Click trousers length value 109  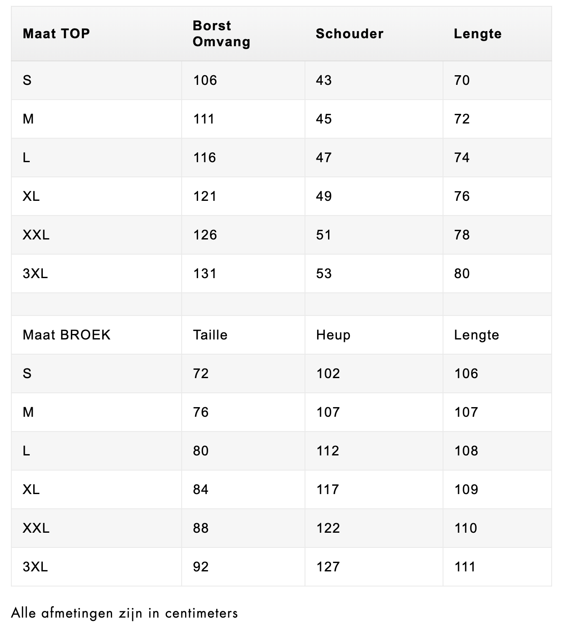[466, 489]
